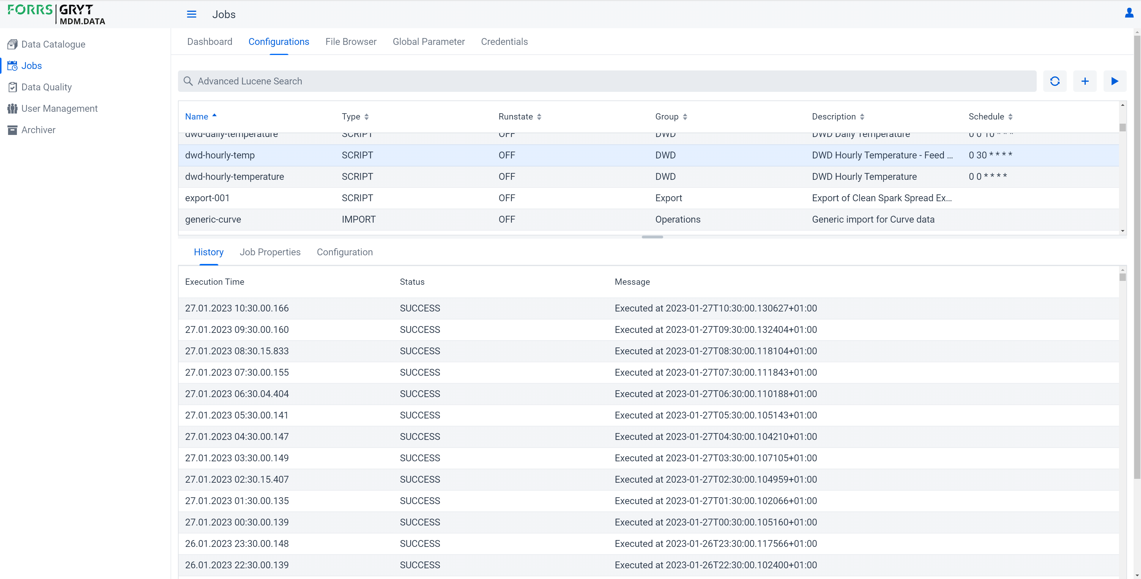This screenshot has width=1141, height=579.
Task: Select history entry 27.01.2023 08:30.15.833
Action: point(648,351)
